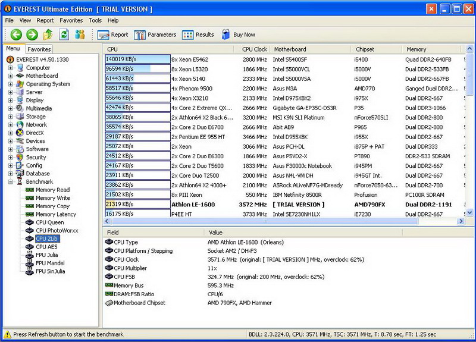The width and height of the screenshot is (476, 342).
Task: Expand the Storage tree node
Action: (11, 117)
